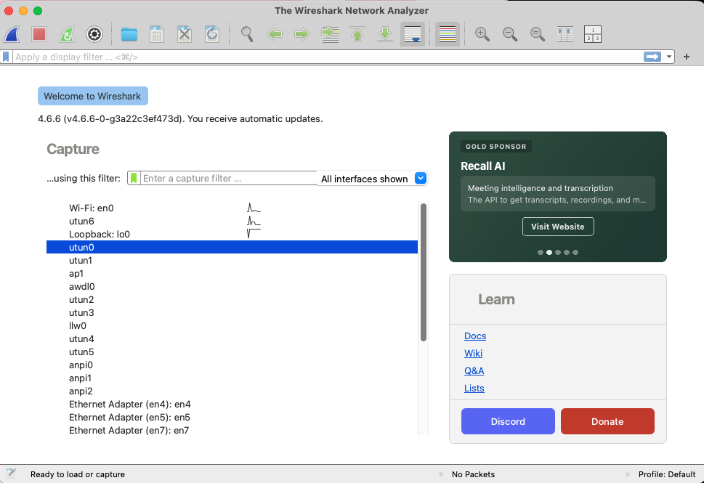Select the llw0 interface
The width and height of the screenshot is (704, 483).
click(x=232, y=325)
